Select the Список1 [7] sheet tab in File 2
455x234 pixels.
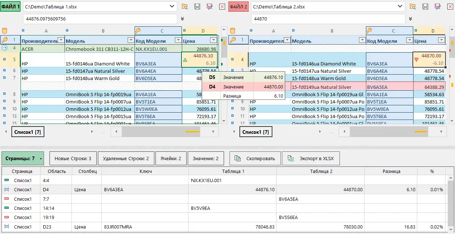coord(256,132)
